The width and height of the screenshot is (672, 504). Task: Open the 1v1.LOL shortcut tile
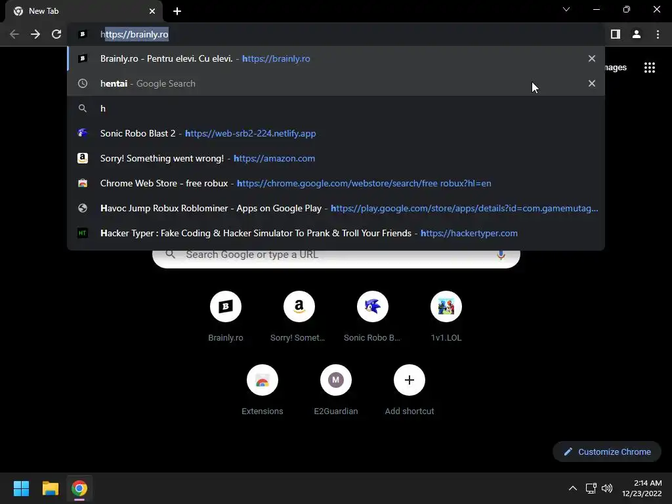[446, 316]
